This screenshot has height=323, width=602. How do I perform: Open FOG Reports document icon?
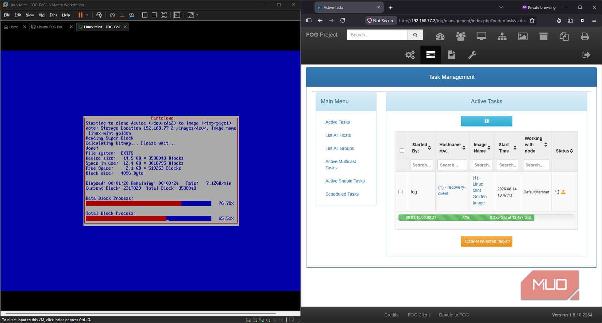pos(451,55)
